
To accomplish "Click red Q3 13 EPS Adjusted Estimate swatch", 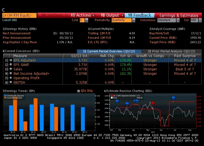I will coord(112,96).
